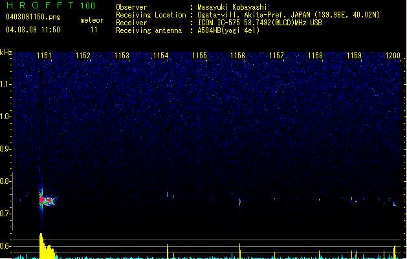Click the 1156 time marker
The image size is (407, 259).
point(237,56)
